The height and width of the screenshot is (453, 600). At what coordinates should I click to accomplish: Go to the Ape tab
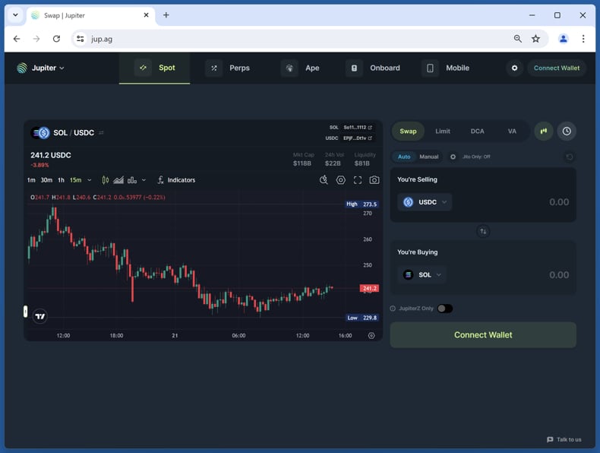[x=301, y=68]
